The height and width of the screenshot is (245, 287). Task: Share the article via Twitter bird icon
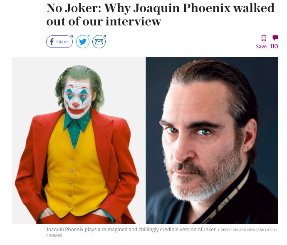pyautogui.click(x=83, y=42)
